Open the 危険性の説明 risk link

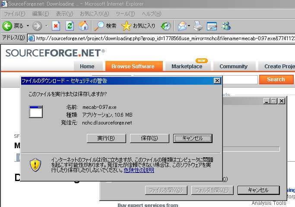pyautogui.click(x=139, y=170)
